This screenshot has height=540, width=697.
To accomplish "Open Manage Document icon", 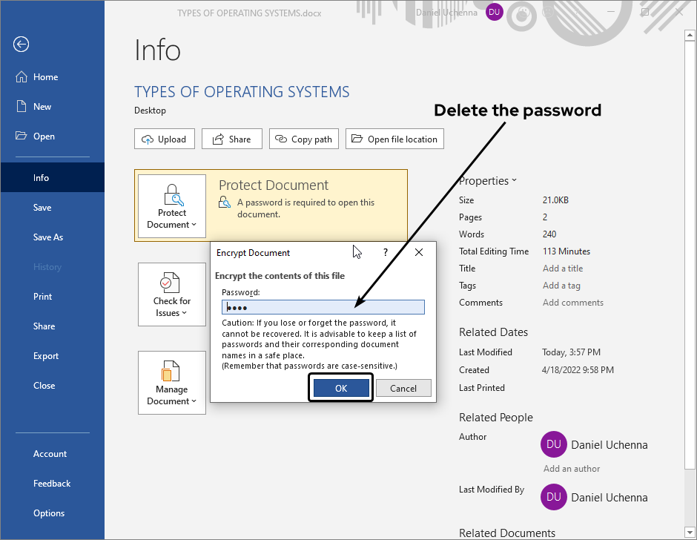I will click(171, 371).
